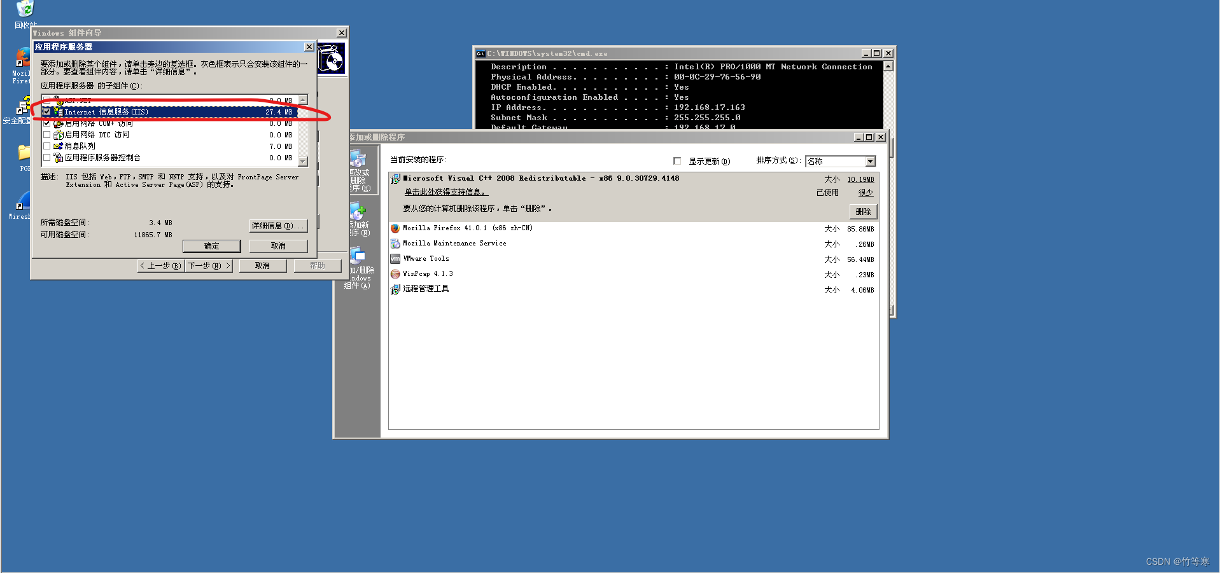Select the VMware Tools list row

click(633, 259)
